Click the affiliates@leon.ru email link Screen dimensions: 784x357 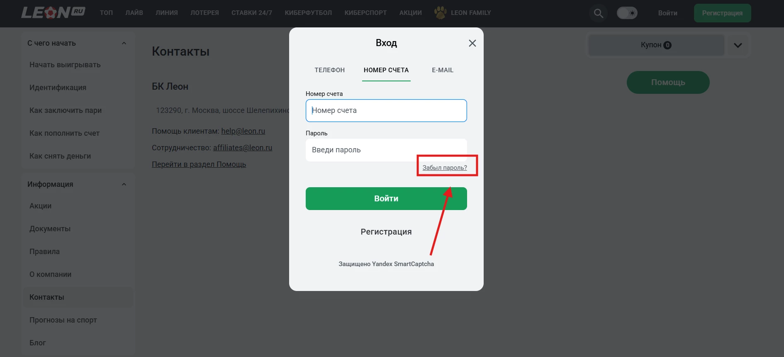(243, 148)
